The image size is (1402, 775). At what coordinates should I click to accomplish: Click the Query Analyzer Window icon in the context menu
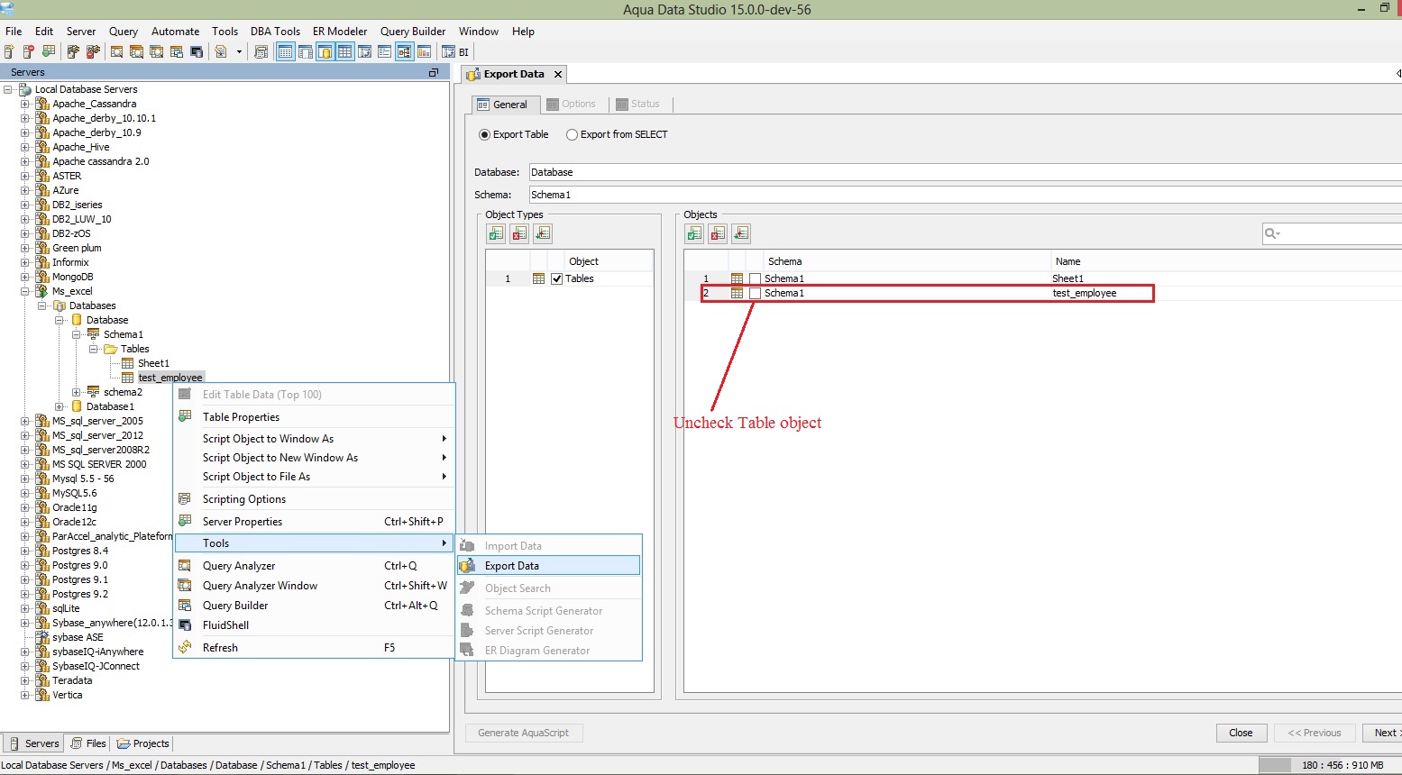[x=185, y=585]
